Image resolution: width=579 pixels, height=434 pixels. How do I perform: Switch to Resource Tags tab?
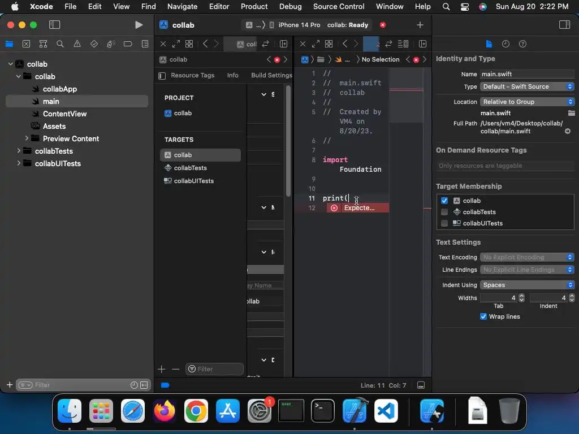[192, 75]
